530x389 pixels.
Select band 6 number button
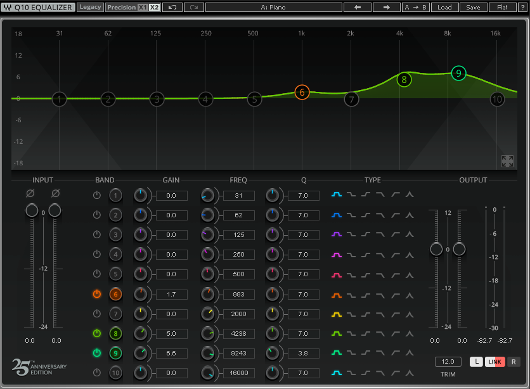click(x=115, y=294)
